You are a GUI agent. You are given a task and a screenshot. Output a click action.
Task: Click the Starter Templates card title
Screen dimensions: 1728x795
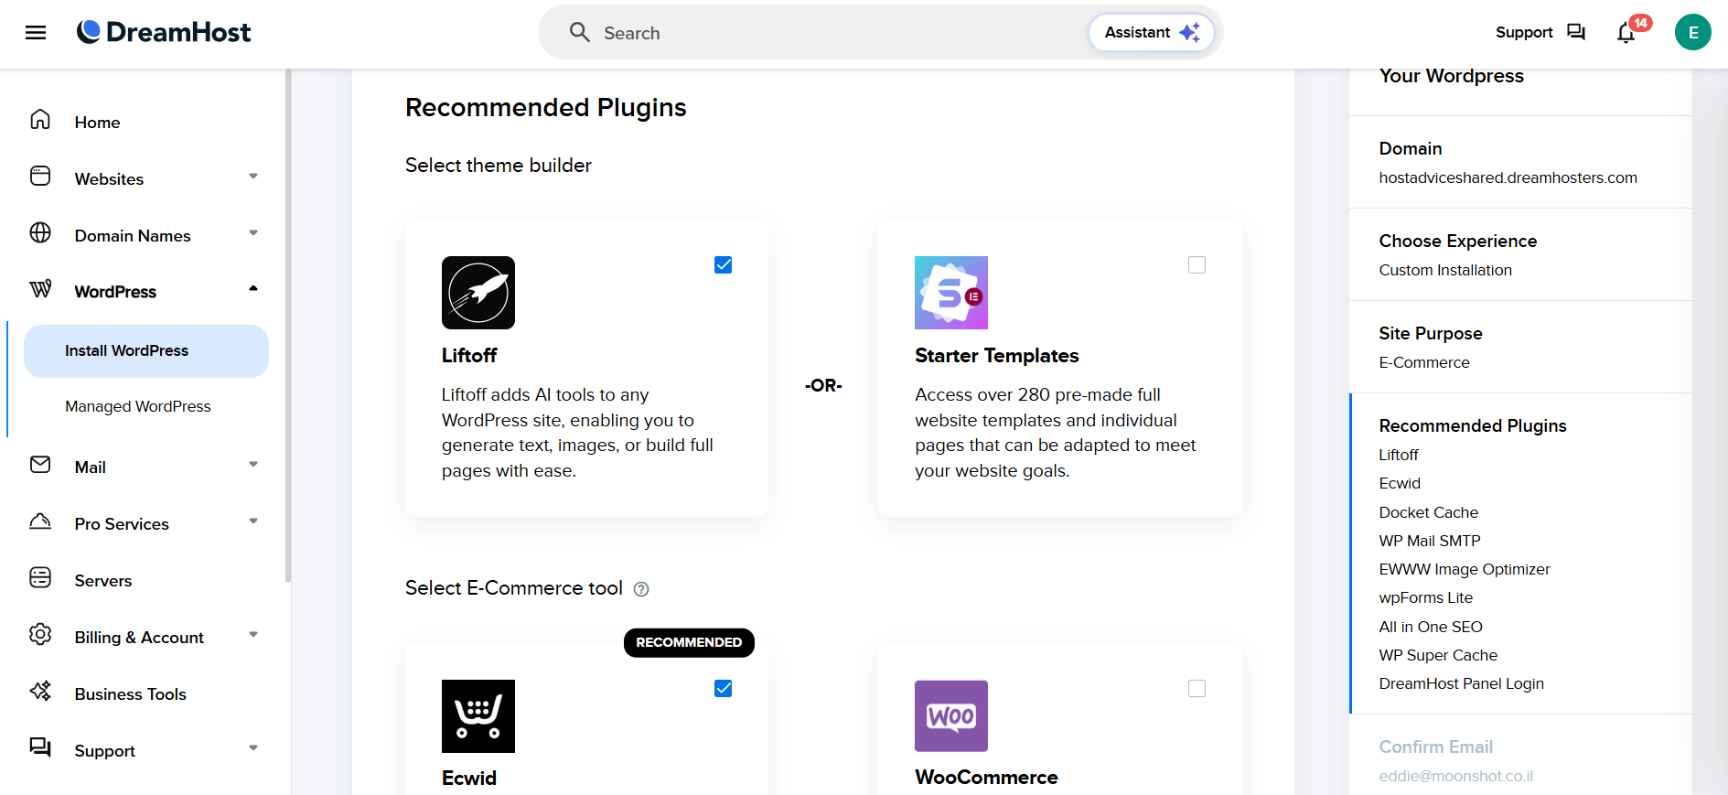pos(997,355)
